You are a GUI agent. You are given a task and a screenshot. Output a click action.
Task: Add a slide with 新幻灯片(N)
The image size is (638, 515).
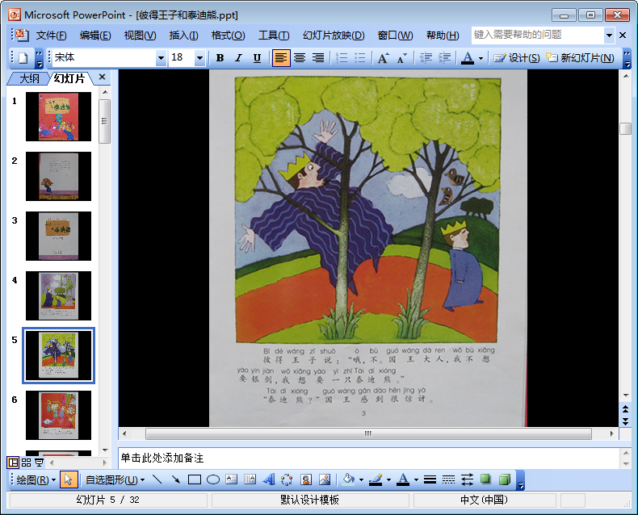[x=580, y=58]
